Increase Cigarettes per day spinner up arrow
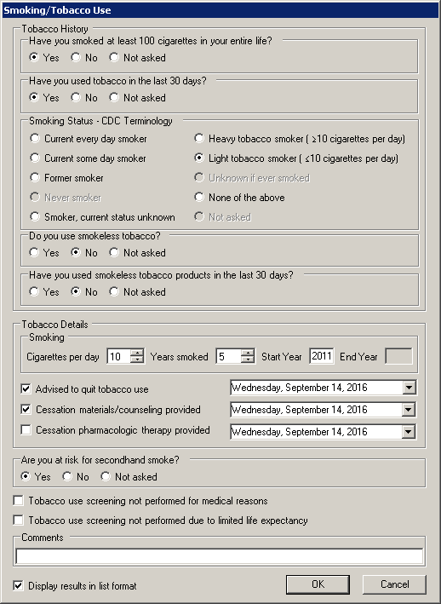The width and height of the screenshot is (441, 604). [137, 353]
